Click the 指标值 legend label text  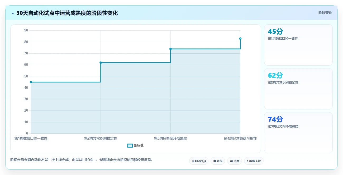pos(139,145)
